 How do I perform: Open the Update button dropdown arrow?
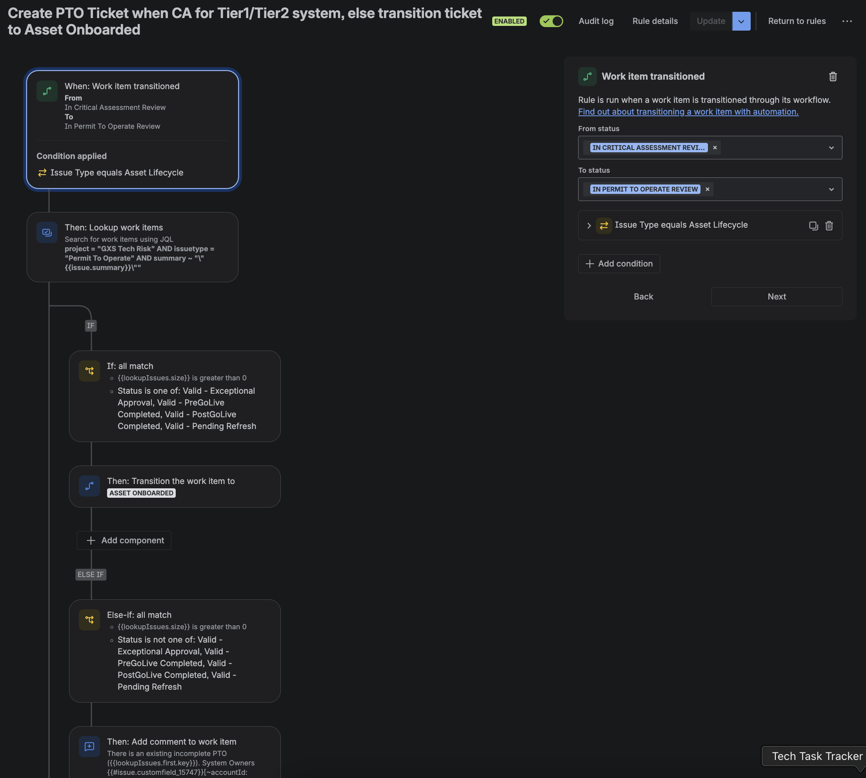point(741,21)
